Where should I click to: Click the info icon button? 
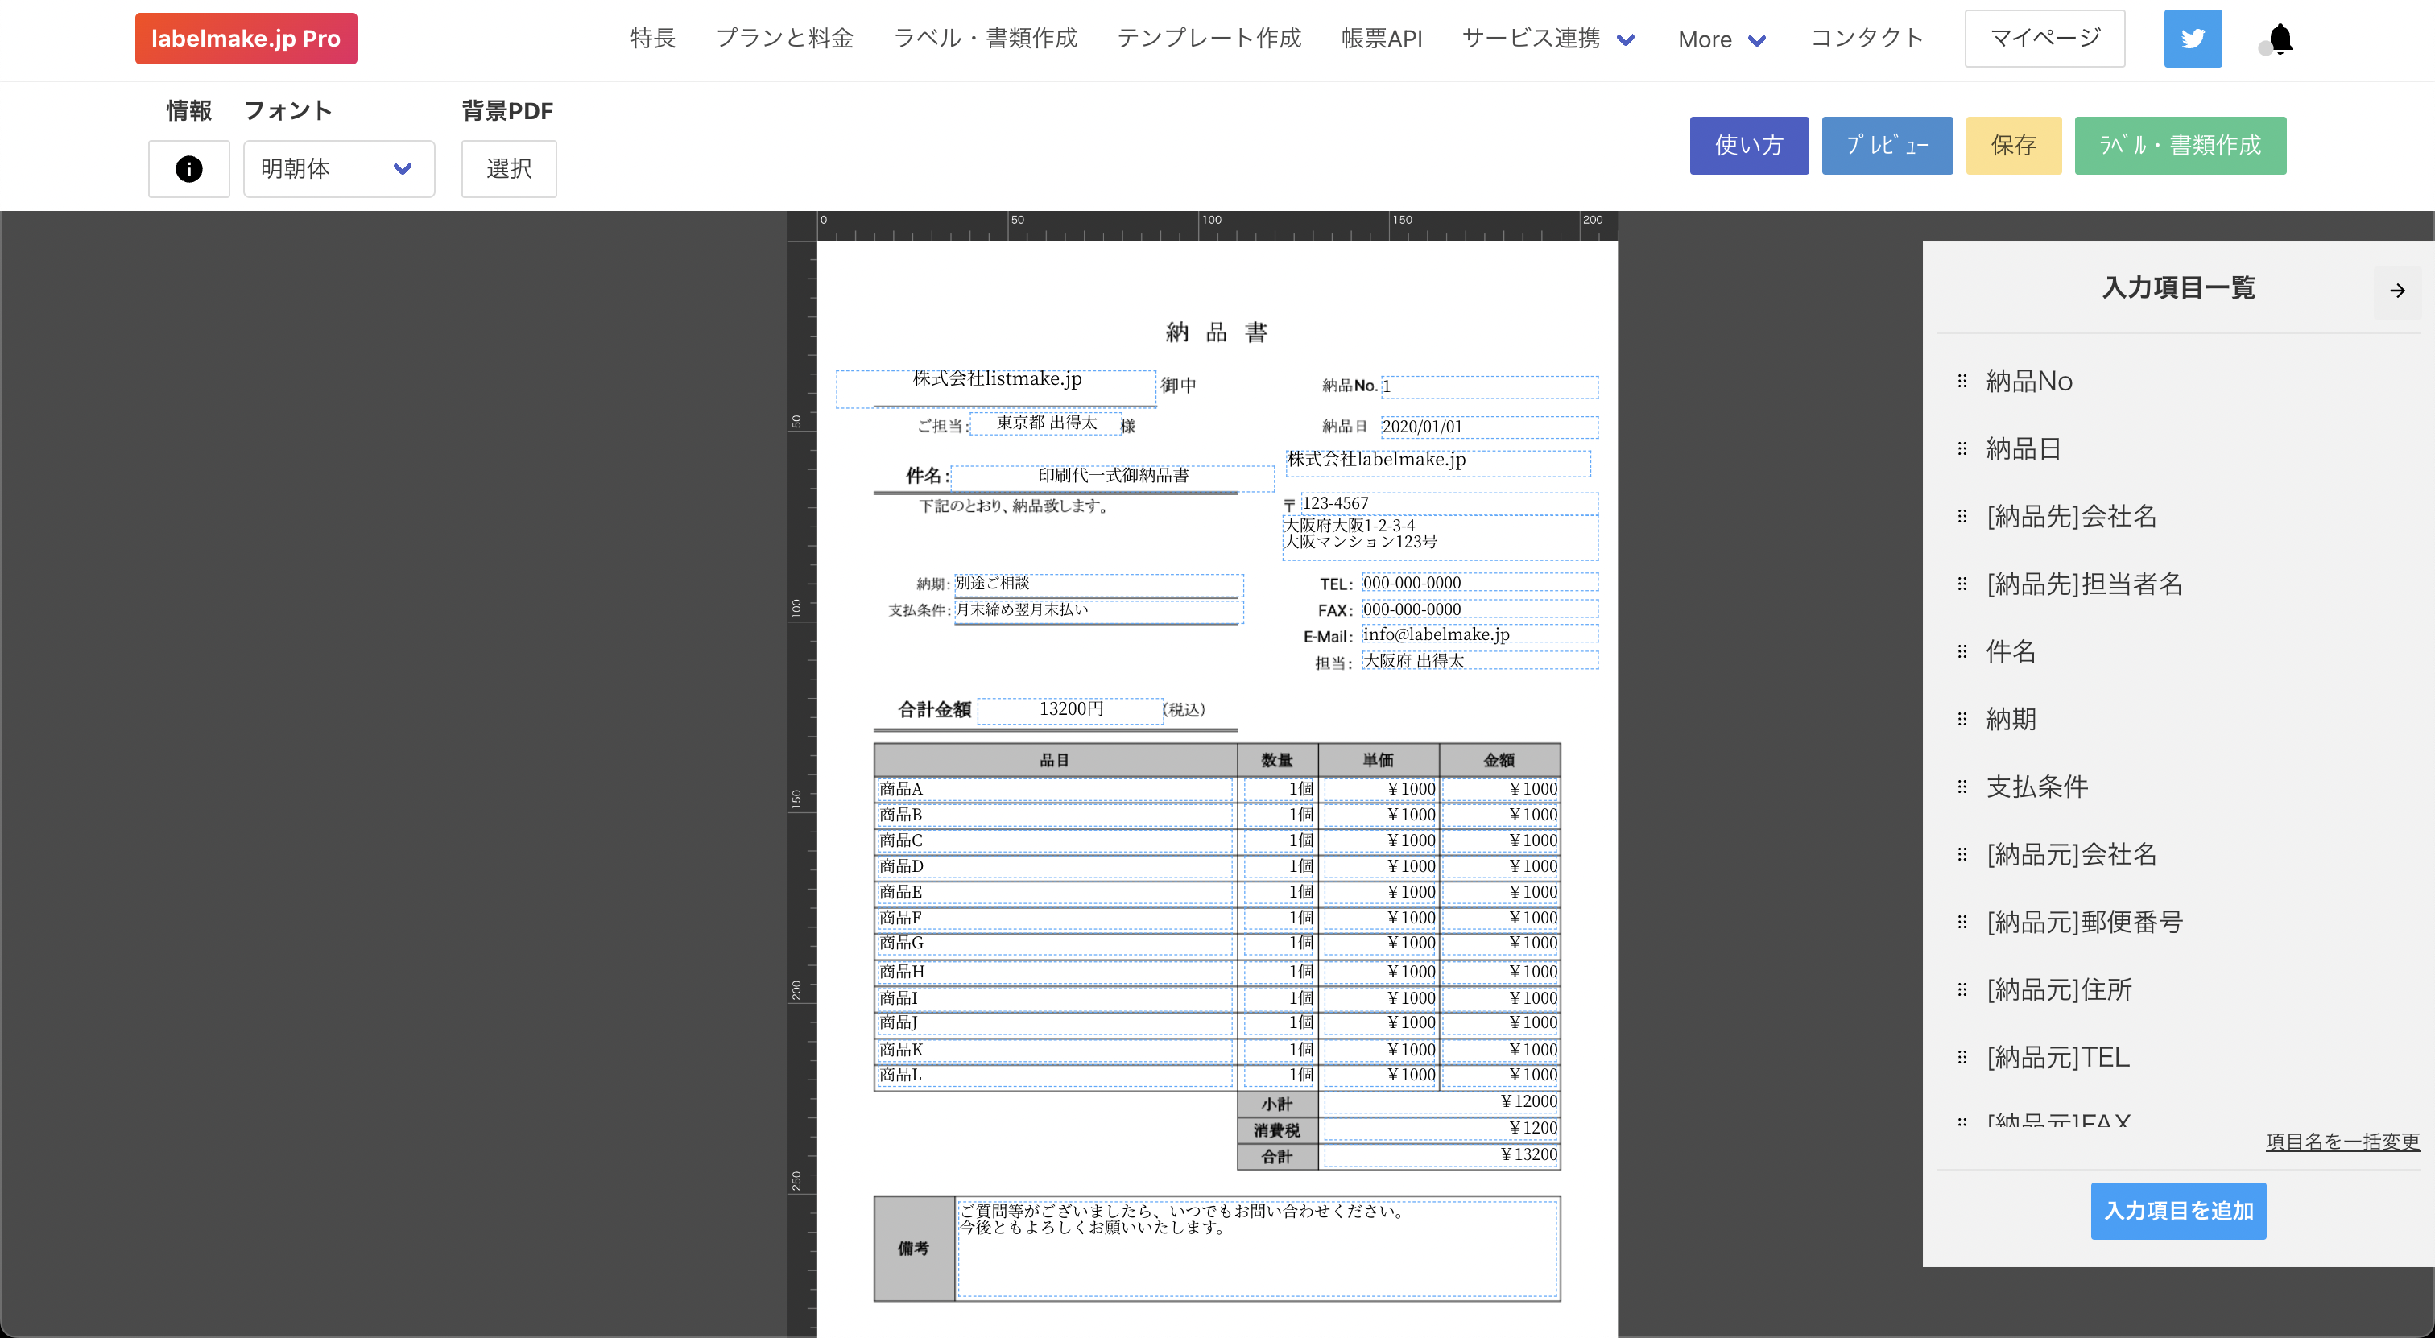point(188,169)
